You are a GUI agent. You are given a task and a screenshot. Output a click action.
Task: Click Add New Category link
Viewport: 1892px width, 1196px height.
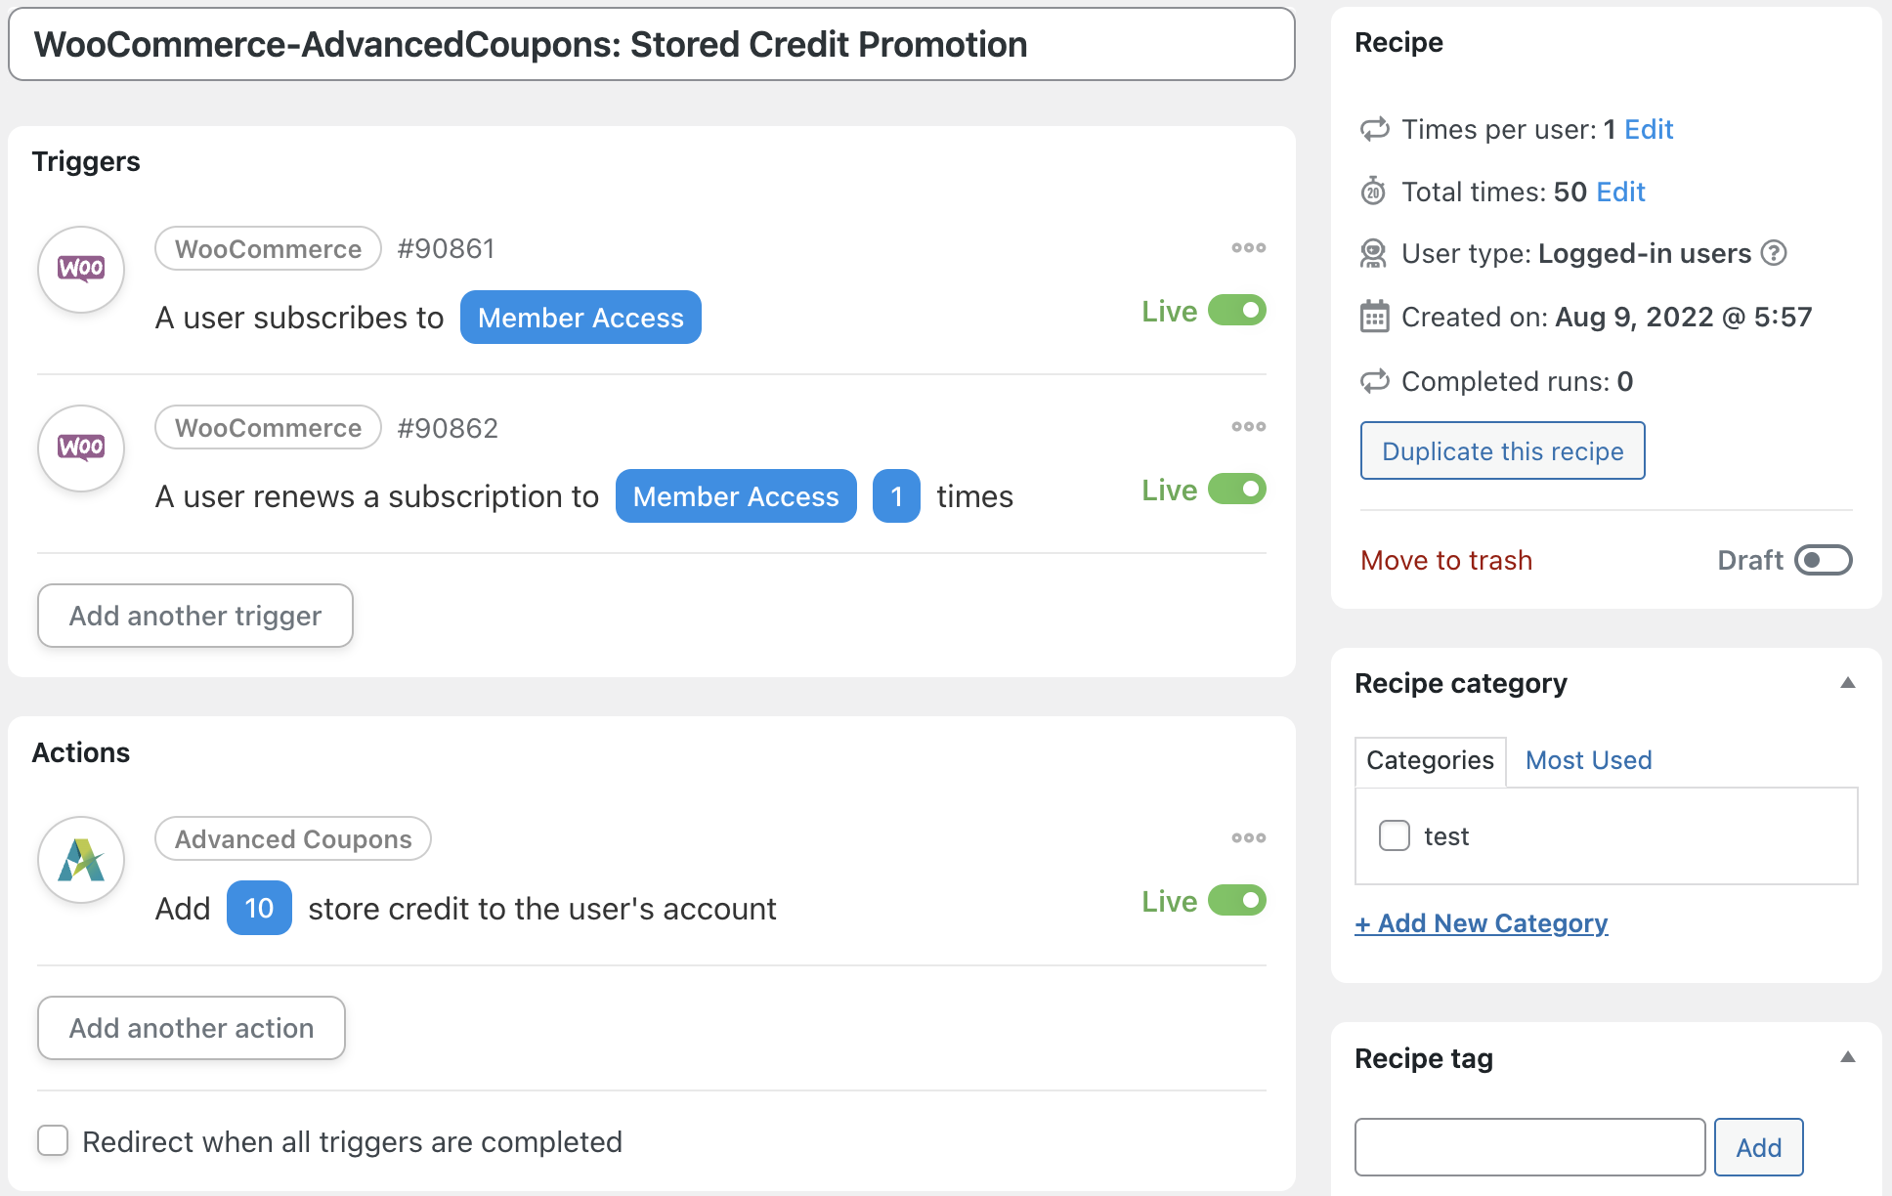pos(1482,923)
